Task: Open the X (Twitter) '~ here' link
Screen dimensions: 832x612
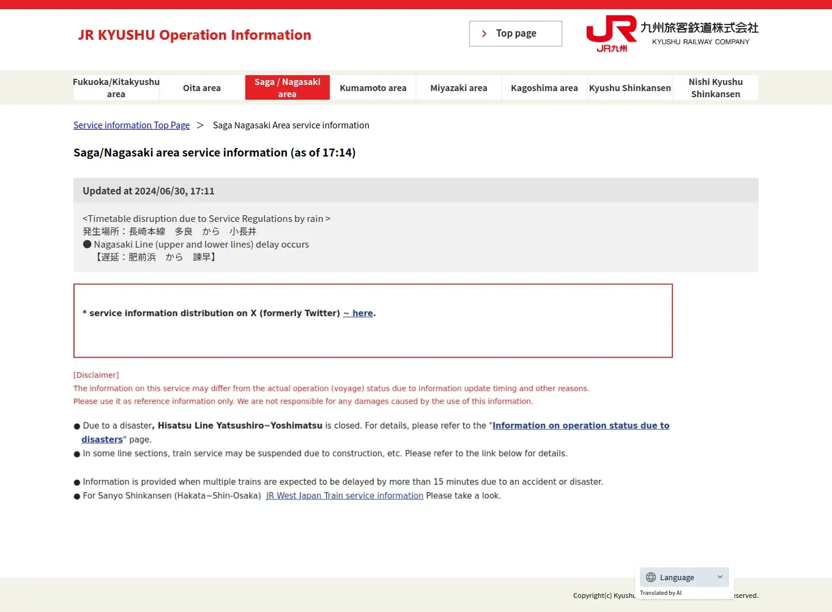Action: (x=358, y=313)
